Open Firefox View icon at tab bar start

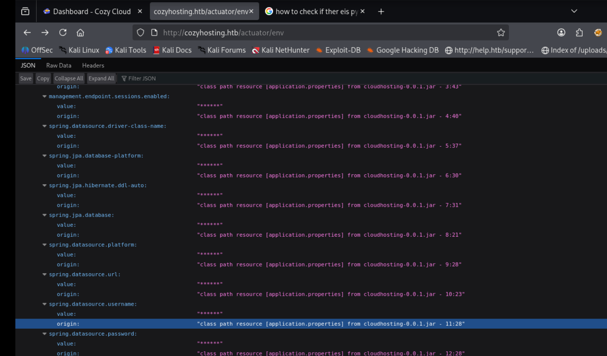[25, 12]
